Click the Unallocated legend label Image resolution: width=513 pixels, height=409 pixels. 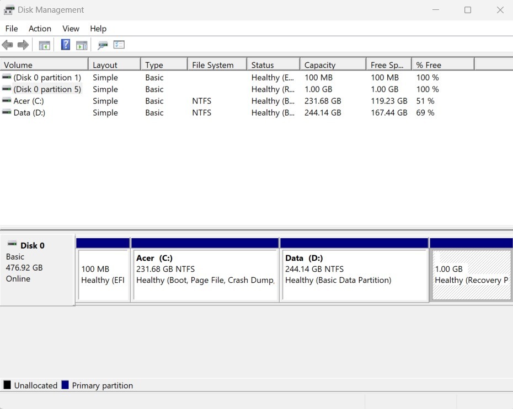pos(36,385)
